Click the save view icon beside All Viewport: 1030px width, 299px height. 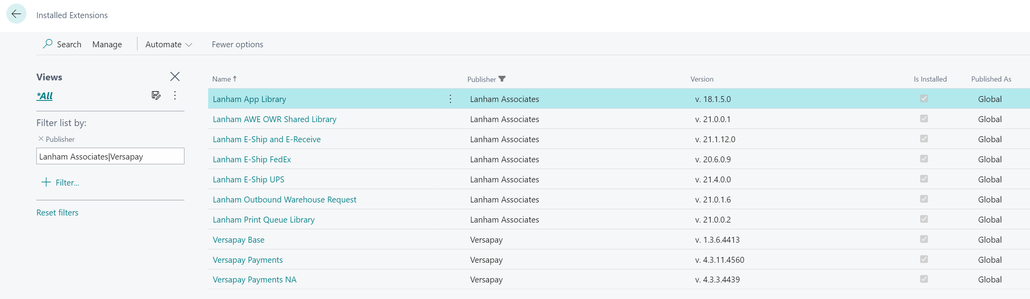156,95
